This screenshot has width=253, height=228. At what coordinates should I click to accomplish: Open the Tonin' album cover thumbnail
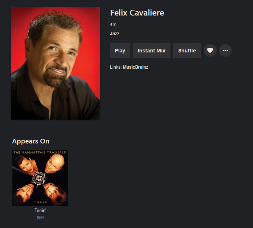point(40,178)
